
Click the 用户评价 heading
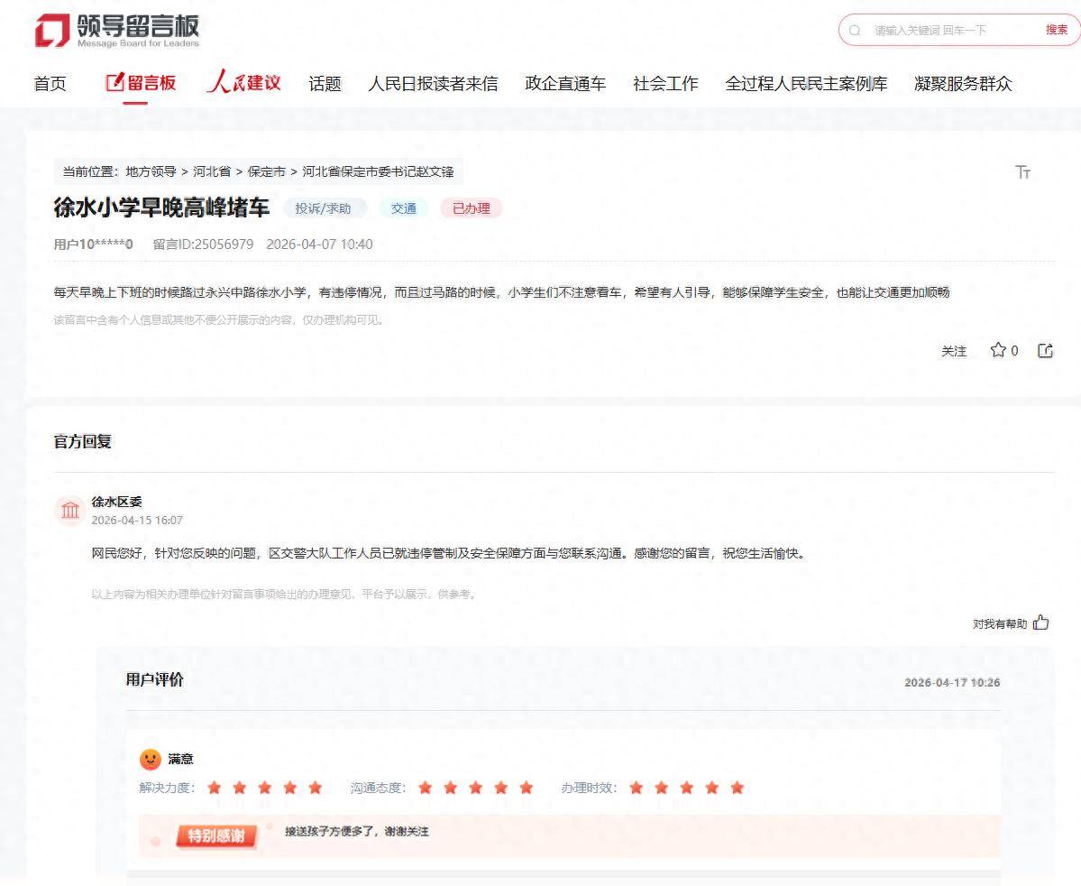pyautogui.click(x=154, y=679)
